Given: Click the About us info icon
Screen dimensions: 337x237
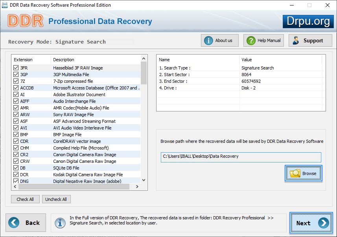Looking at the screenshot, I should click(208, 40).
